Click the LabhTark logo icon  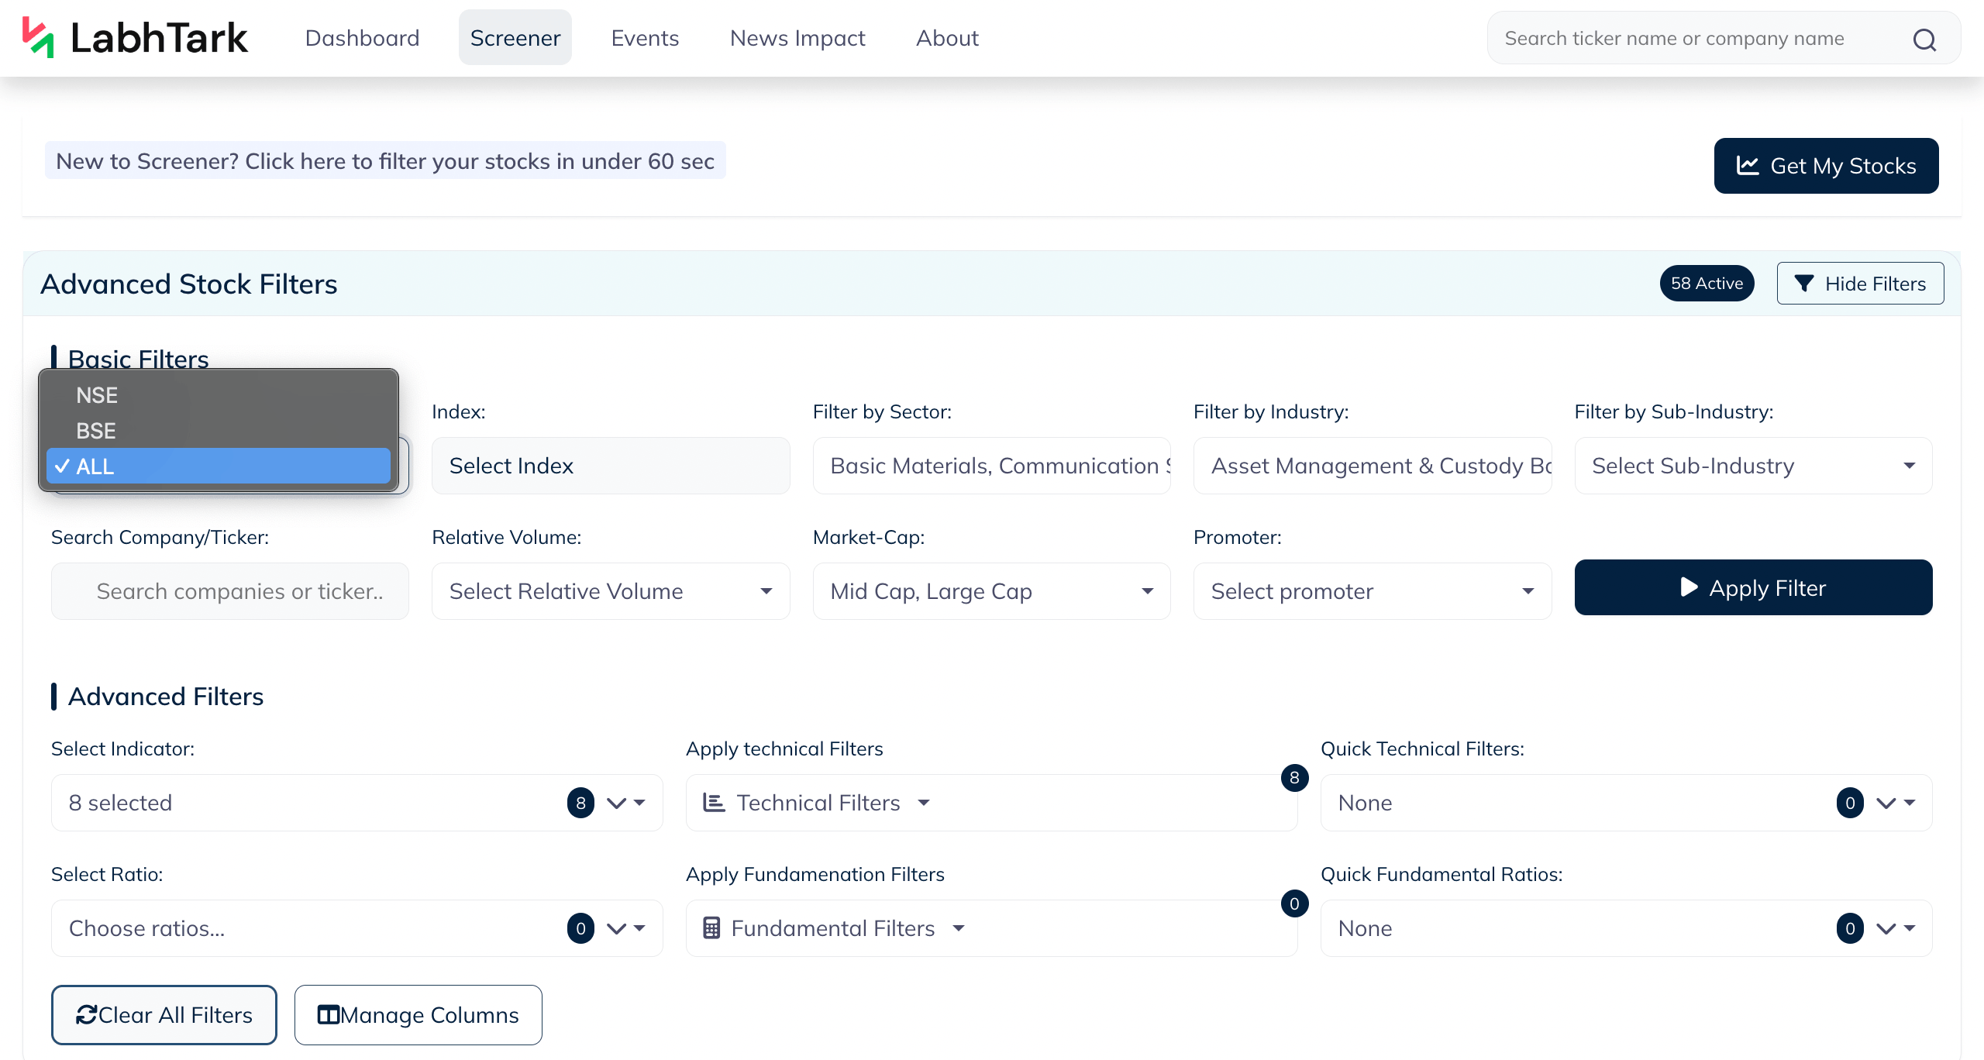pos(38,38)
